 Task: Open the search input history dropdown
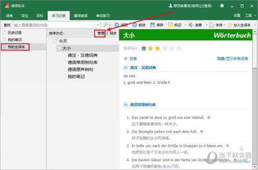coord(98,25)
